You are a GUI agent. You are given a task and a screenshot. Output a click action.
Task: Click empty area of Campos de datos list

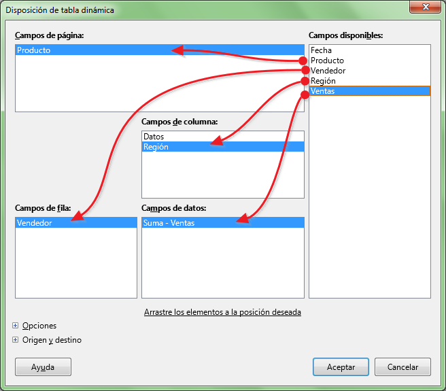pyautogui.click(x=222, y=265)
